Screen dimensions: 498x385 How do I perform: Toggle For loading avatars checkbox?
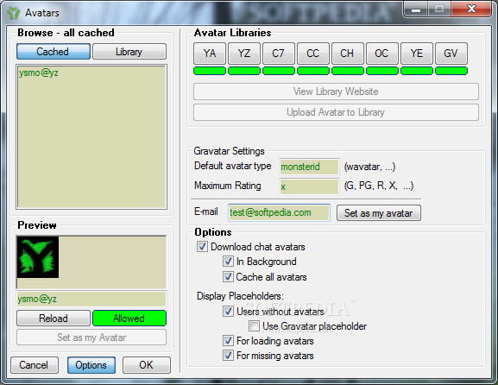pos(228,341)
